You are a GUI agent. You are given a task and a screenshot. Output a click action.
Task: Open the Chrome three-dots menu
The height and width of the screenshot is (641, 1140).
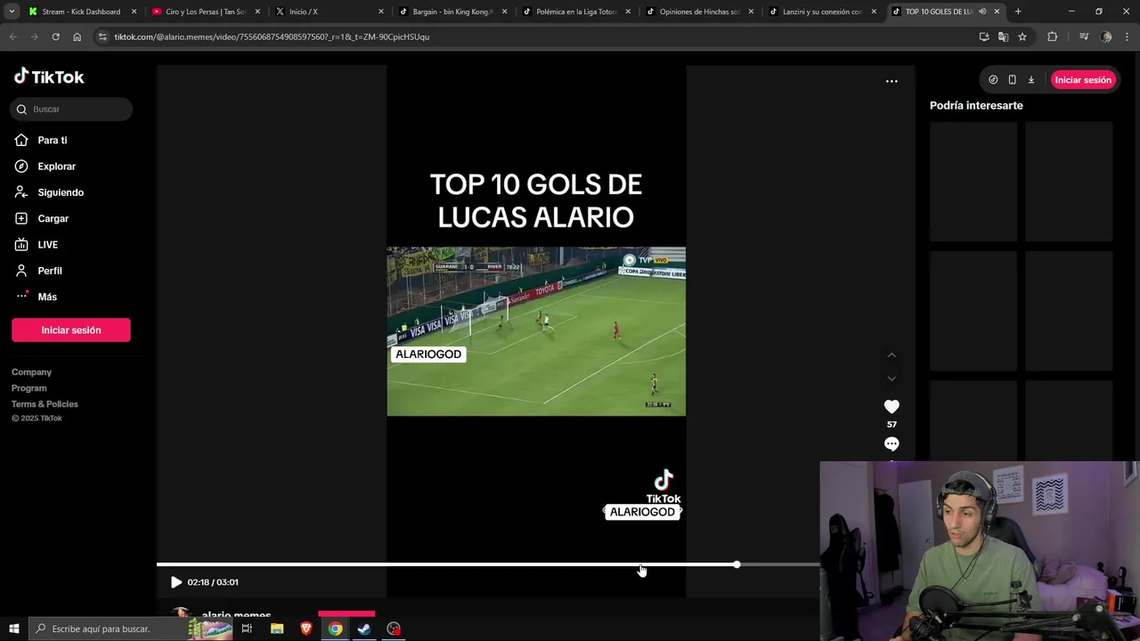[x=1127, y=37]
